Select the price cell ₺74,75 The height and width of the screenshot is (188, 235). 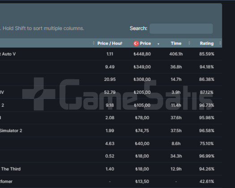[142, 131]
